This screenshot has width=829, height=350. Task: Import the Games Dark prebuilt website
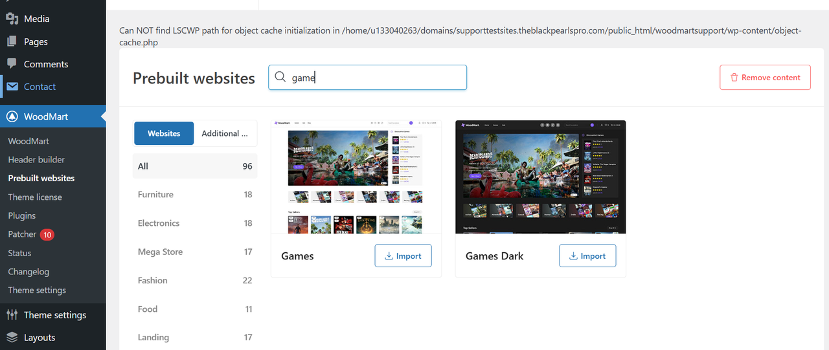[x=587, y=256]
